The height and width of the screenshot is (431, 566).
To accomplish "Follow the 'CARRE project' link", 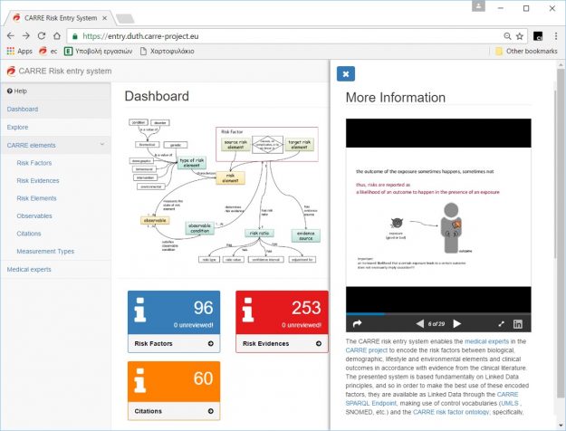I will pos(366,350).
